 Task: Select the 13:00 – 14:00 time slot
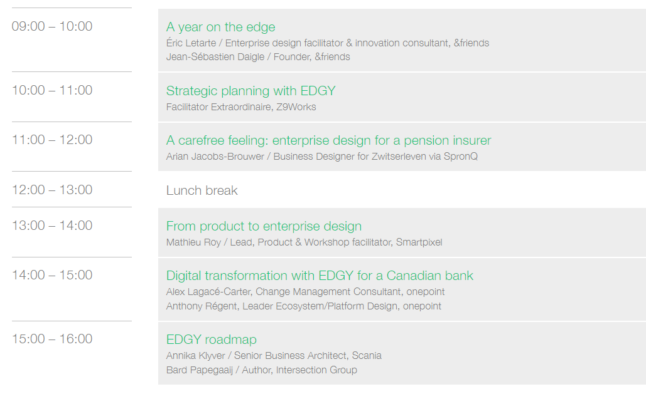click(52, 226)
